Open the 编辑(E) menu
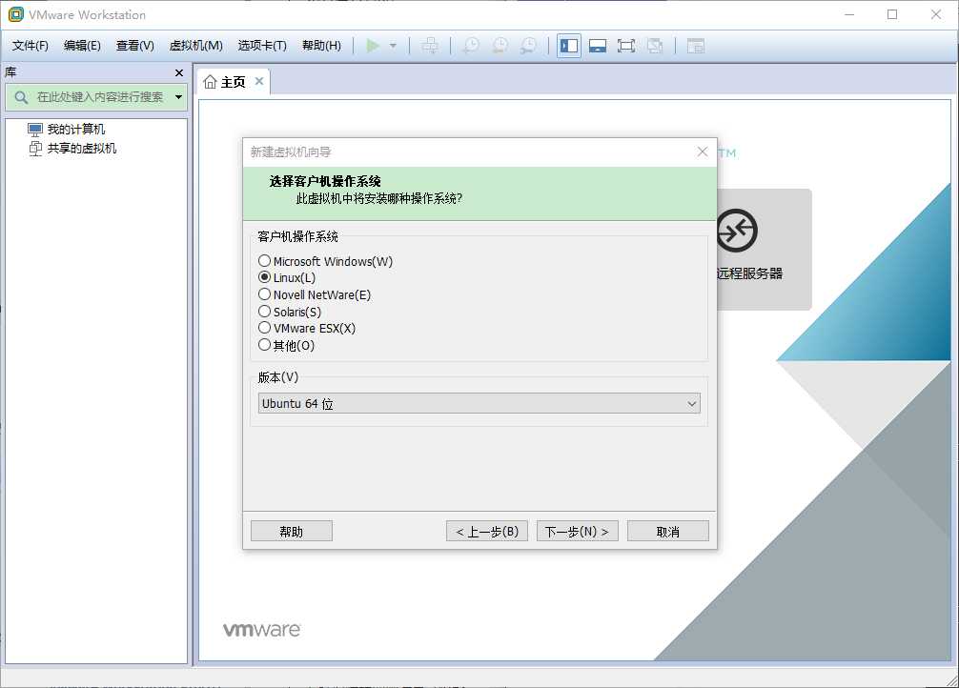 pos(82,46)
